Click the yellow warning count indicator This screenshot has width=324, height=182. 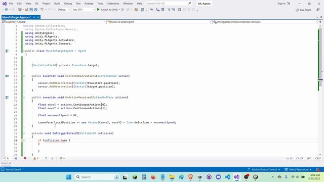(x=36, y=158)
